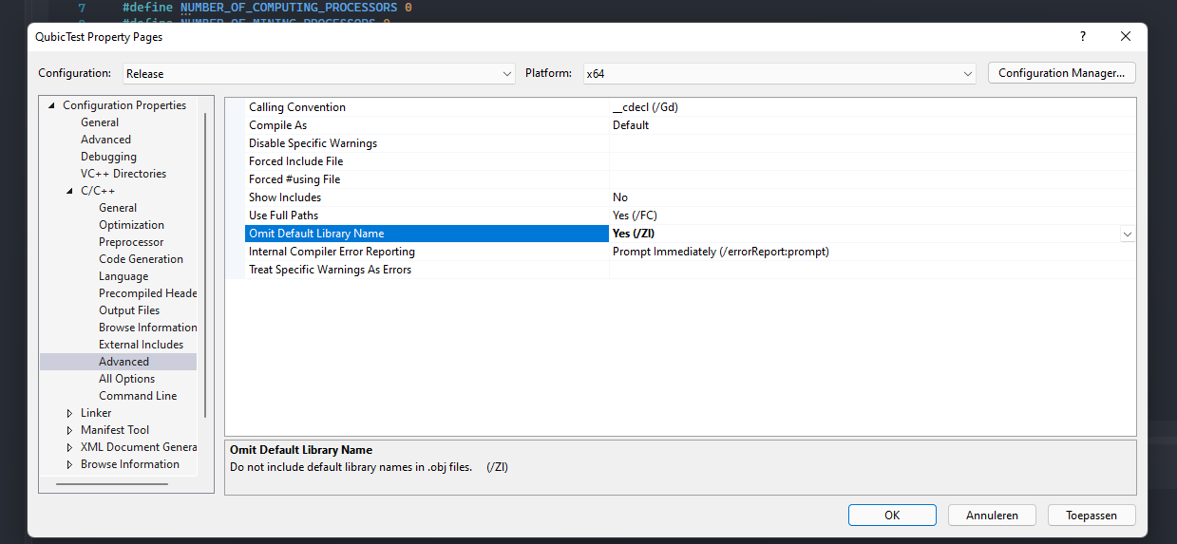Click the __cdecl (/Gd) value cell
1177x544 pixels.
point(872,107)
